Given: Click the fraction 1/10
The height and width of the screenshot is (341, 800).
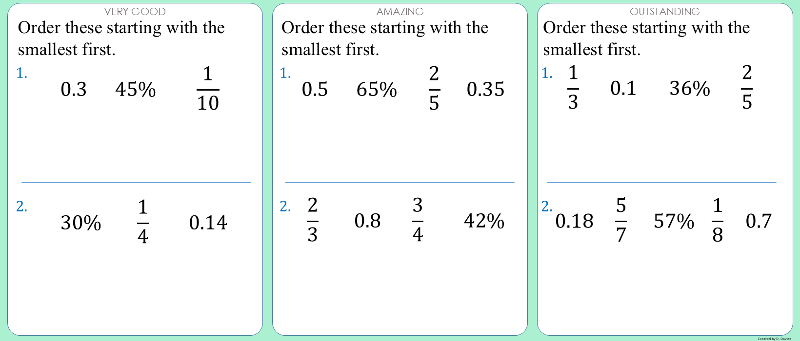Looking at the screenshot, I should click(208, 89).
